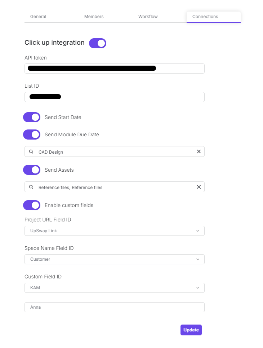Clear the CAD Design selection
This screenshot has height=348, width=263.
(199, 152)
